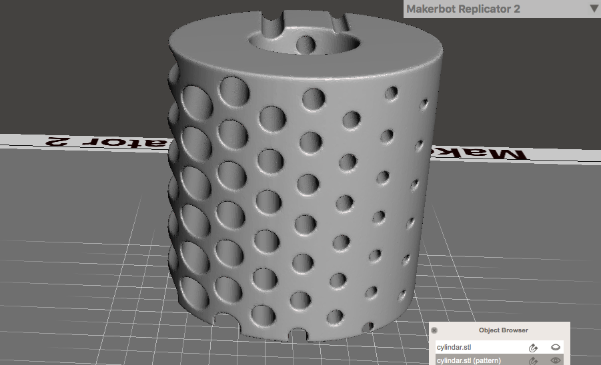Show the hidden cylindar.stl object
This screenshot has height=365, width=601.
click(x=556, y=348)
